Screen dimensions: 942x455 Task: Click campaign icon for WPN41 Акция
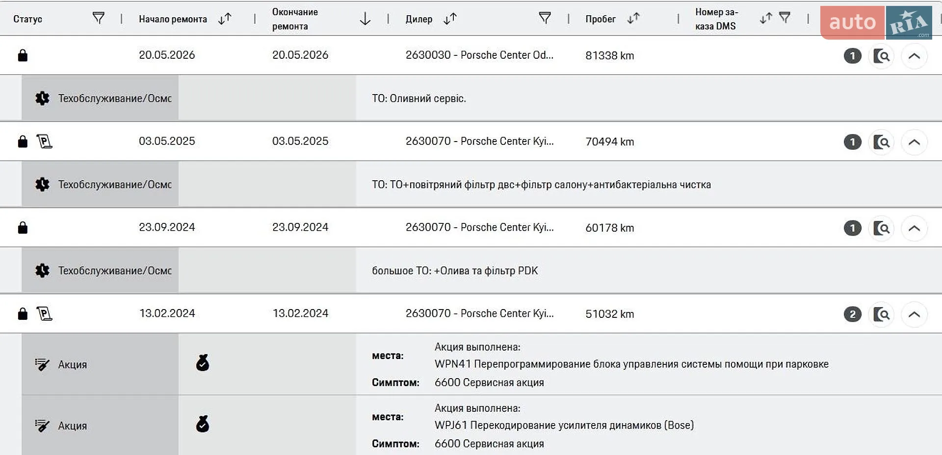tap(42, 364)
